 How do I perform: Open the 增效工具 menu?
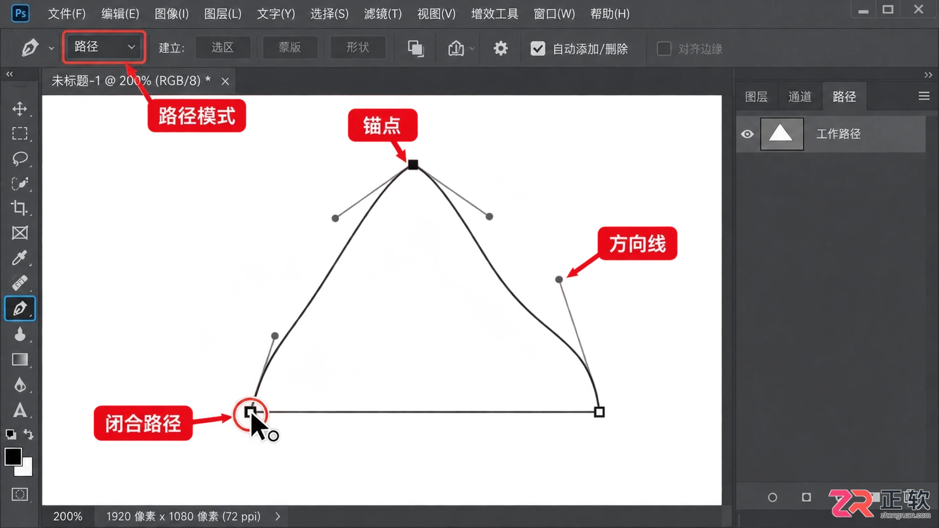(x=494, y=14)
